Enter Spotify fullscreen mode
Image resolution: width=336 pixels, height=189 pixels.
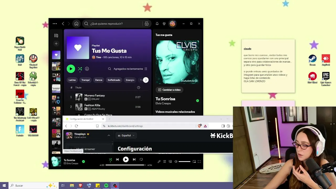tap(199, 162)
